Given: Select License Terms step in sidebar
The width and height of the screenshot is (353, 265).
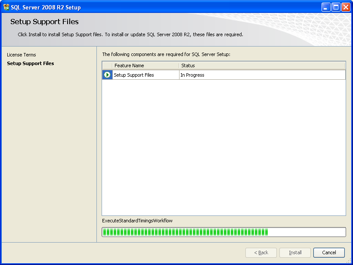Looking at the screenshot, I should (22, 55).
